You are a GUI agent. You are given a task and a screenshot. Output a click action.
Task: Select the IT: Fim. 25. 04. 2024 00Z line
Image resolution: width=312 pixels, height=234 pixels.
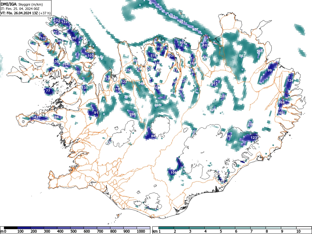[x=20, y=9]
